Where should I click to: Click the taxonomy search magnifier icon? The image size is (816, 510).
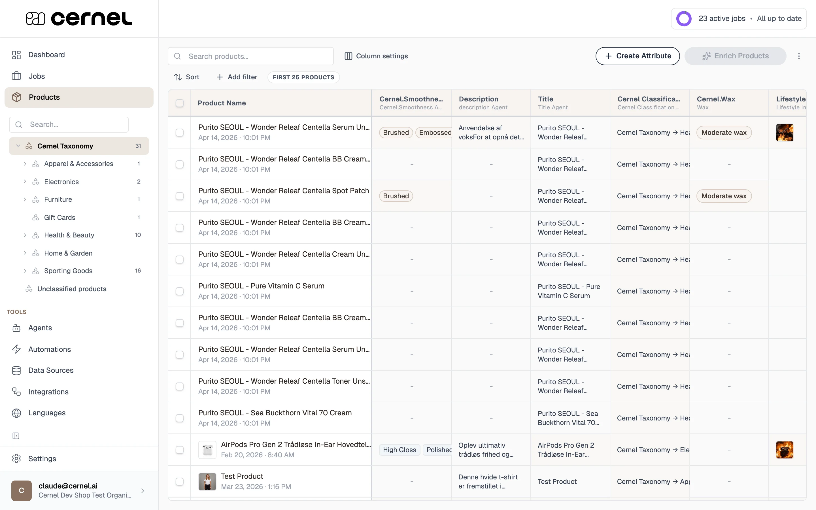point(19,125)
